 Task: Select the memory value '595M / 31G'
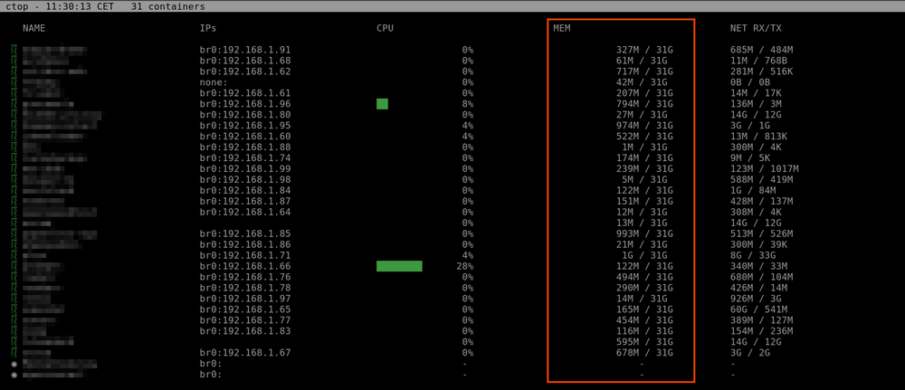click(x=644, y=342)
